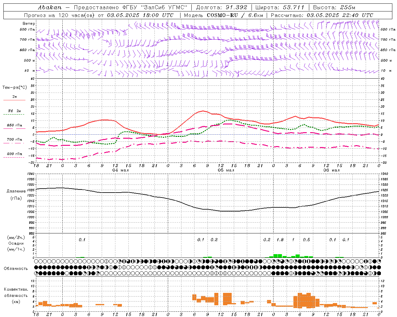397x317 pixels.
Task: Select the longitude value "Долгота: 91.392"
Action: pyautogui.click(x=222, y=7)
